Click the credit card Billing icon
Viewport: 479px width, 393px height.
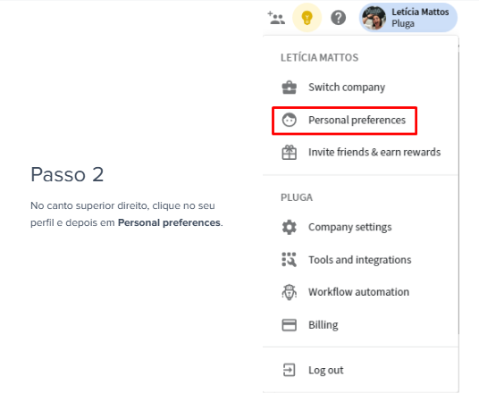[x=289, y=325]
